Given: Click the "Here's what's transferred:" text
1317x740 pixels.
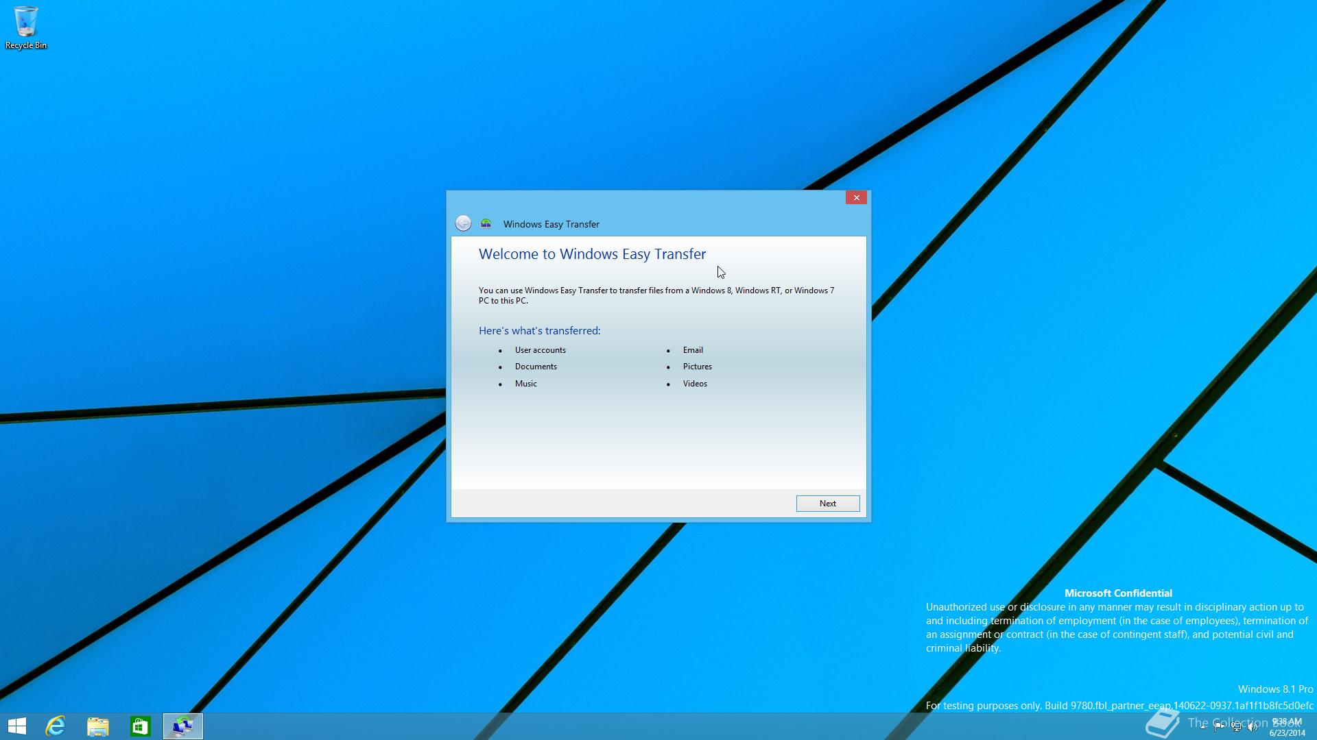Looking at the screenshot, I should 539,331.
